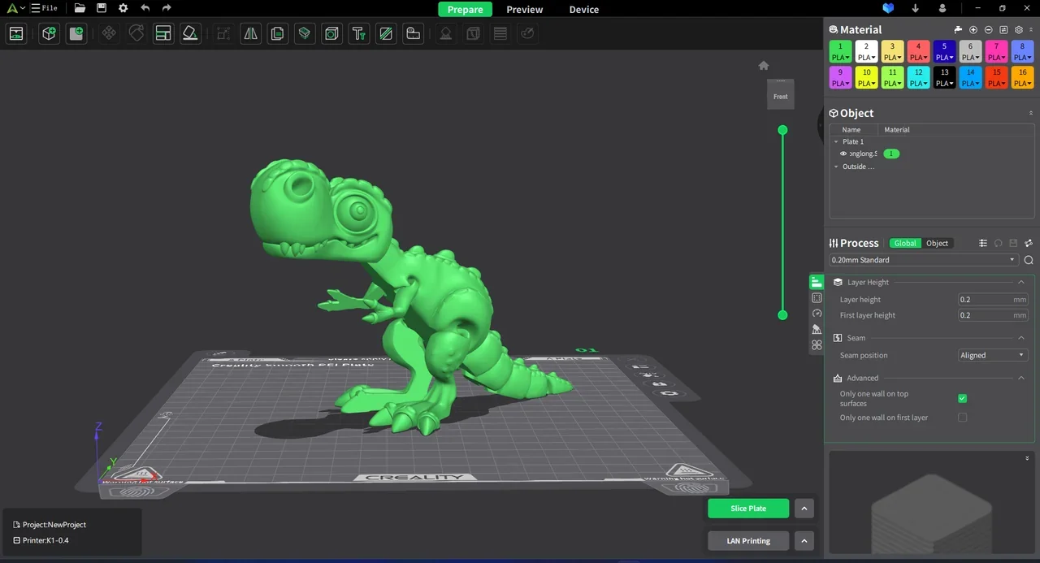Open the Material panel settings gear
Viewport: 1040px width, 563px height.
[x=1018, y=29]
